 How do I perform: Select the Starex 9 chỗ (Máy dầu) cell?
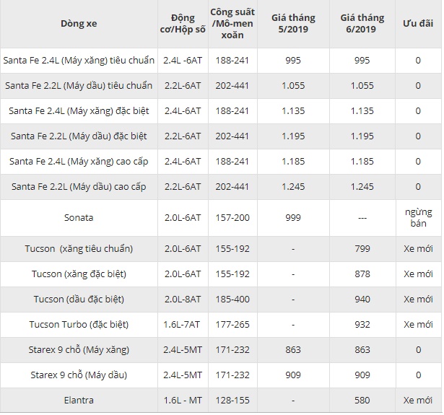click(x=79, y=375)
